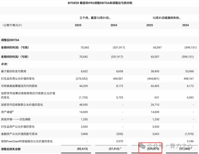The height and width of the screenshot is (154, 199).
Task: Select the row label "其他开销——一次性捐款"
Action: point(16,119)
